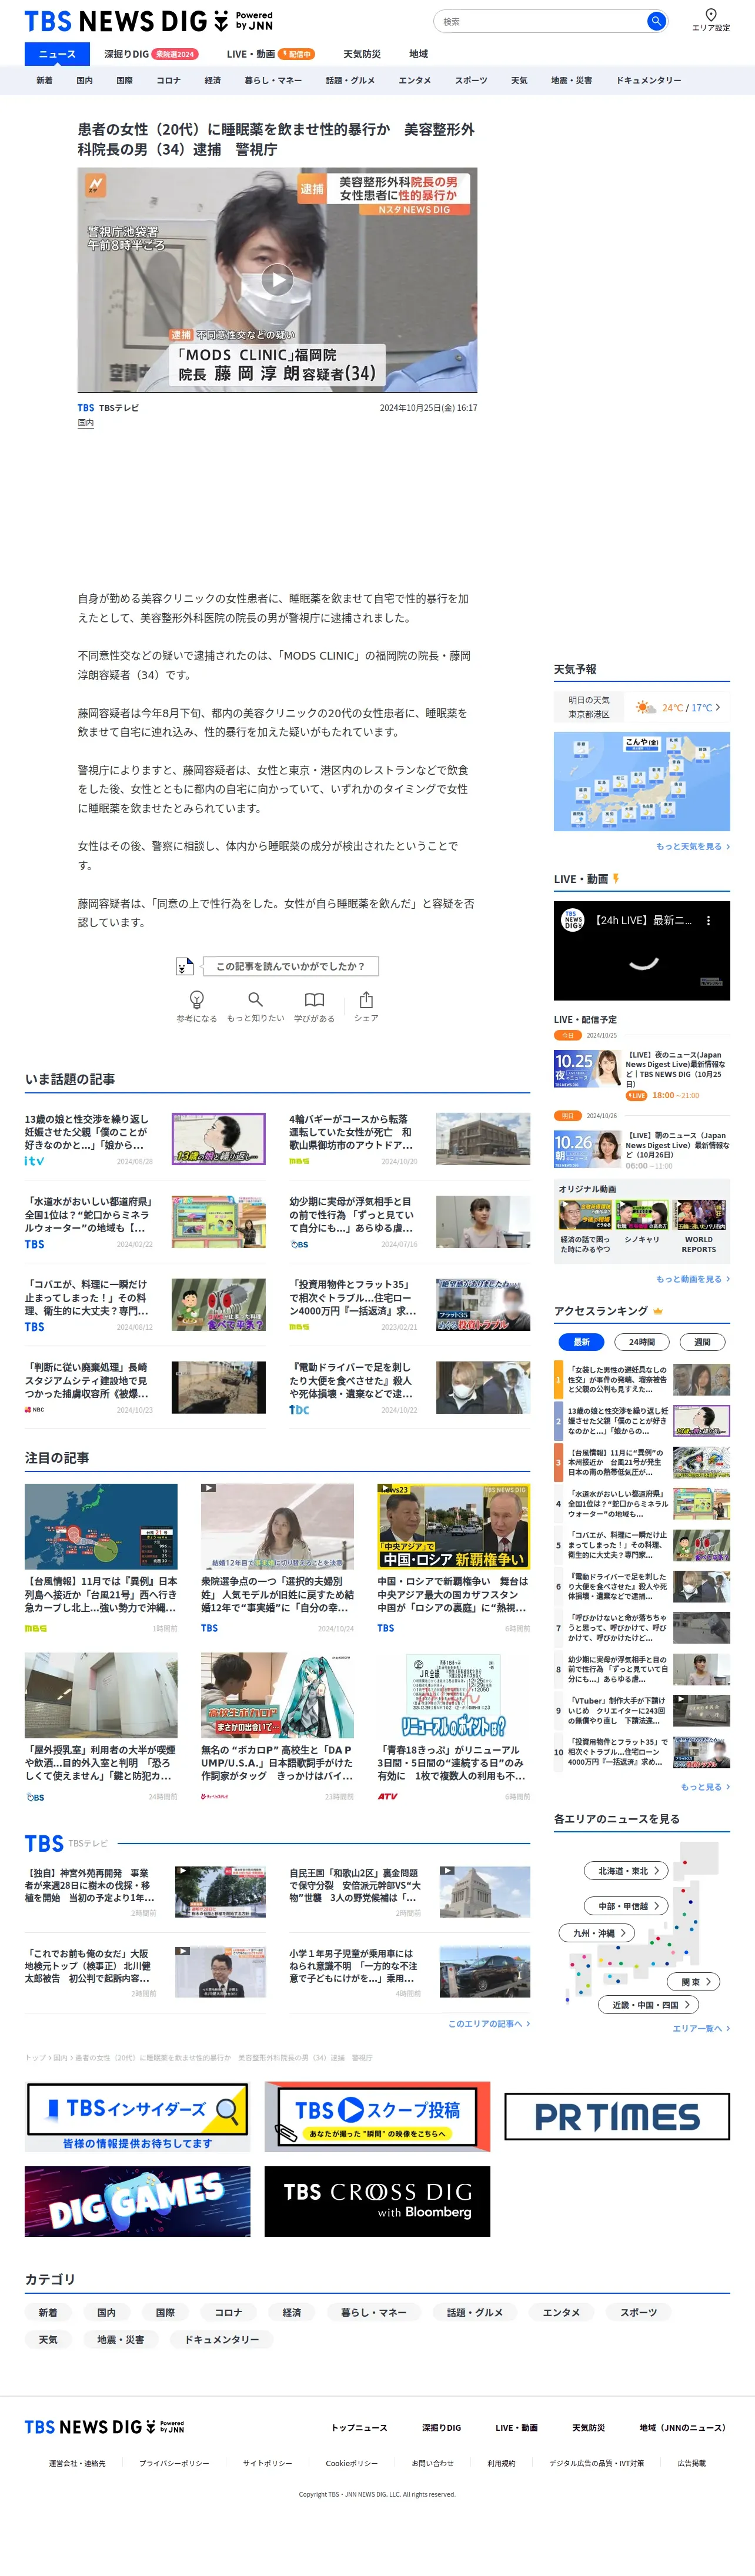Open the DIG GAMES banner
The image size is (755, 2576).
[137, 2201]
